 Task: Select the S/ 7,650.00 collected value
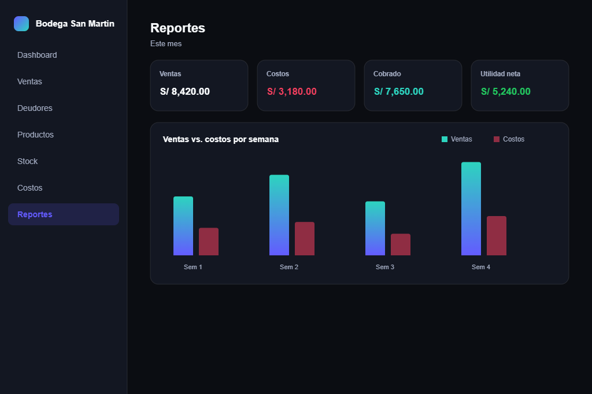point(399,91)
